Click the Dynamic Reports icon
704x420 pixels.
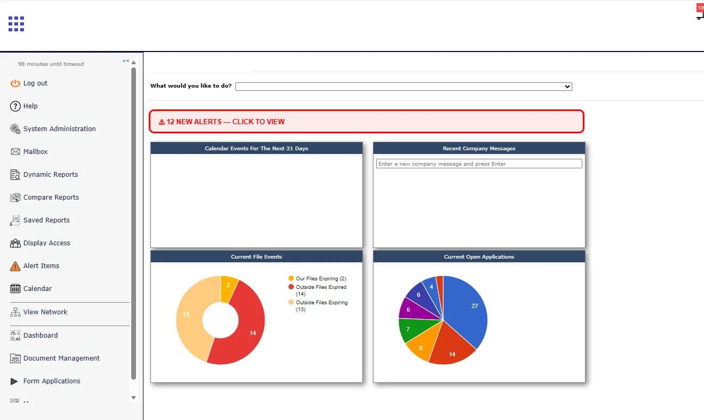click(x=15, y=175)
